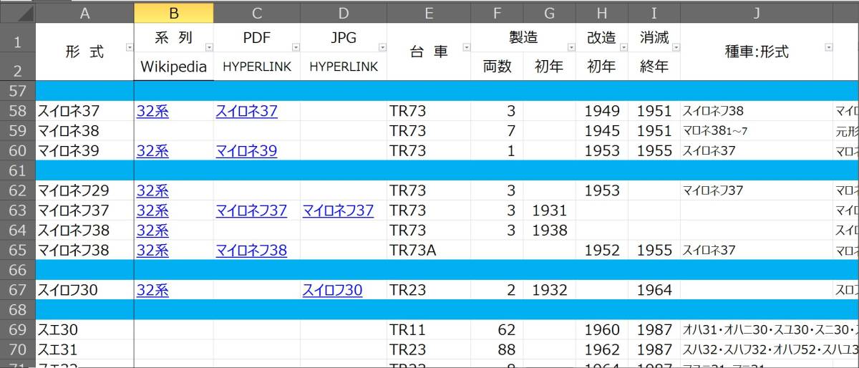
Task: Open the 系列 column filter dropdown
Action: click(x=208, y=48)
